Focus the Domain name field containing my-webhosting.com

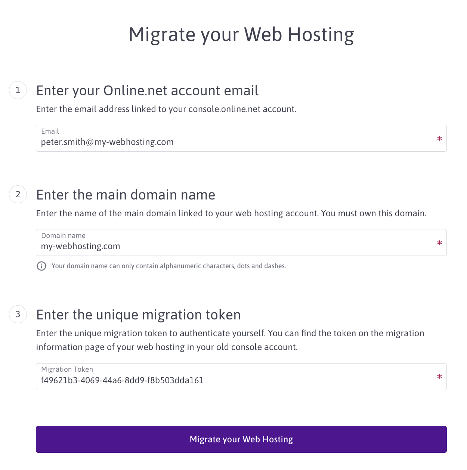pos(224,246)
